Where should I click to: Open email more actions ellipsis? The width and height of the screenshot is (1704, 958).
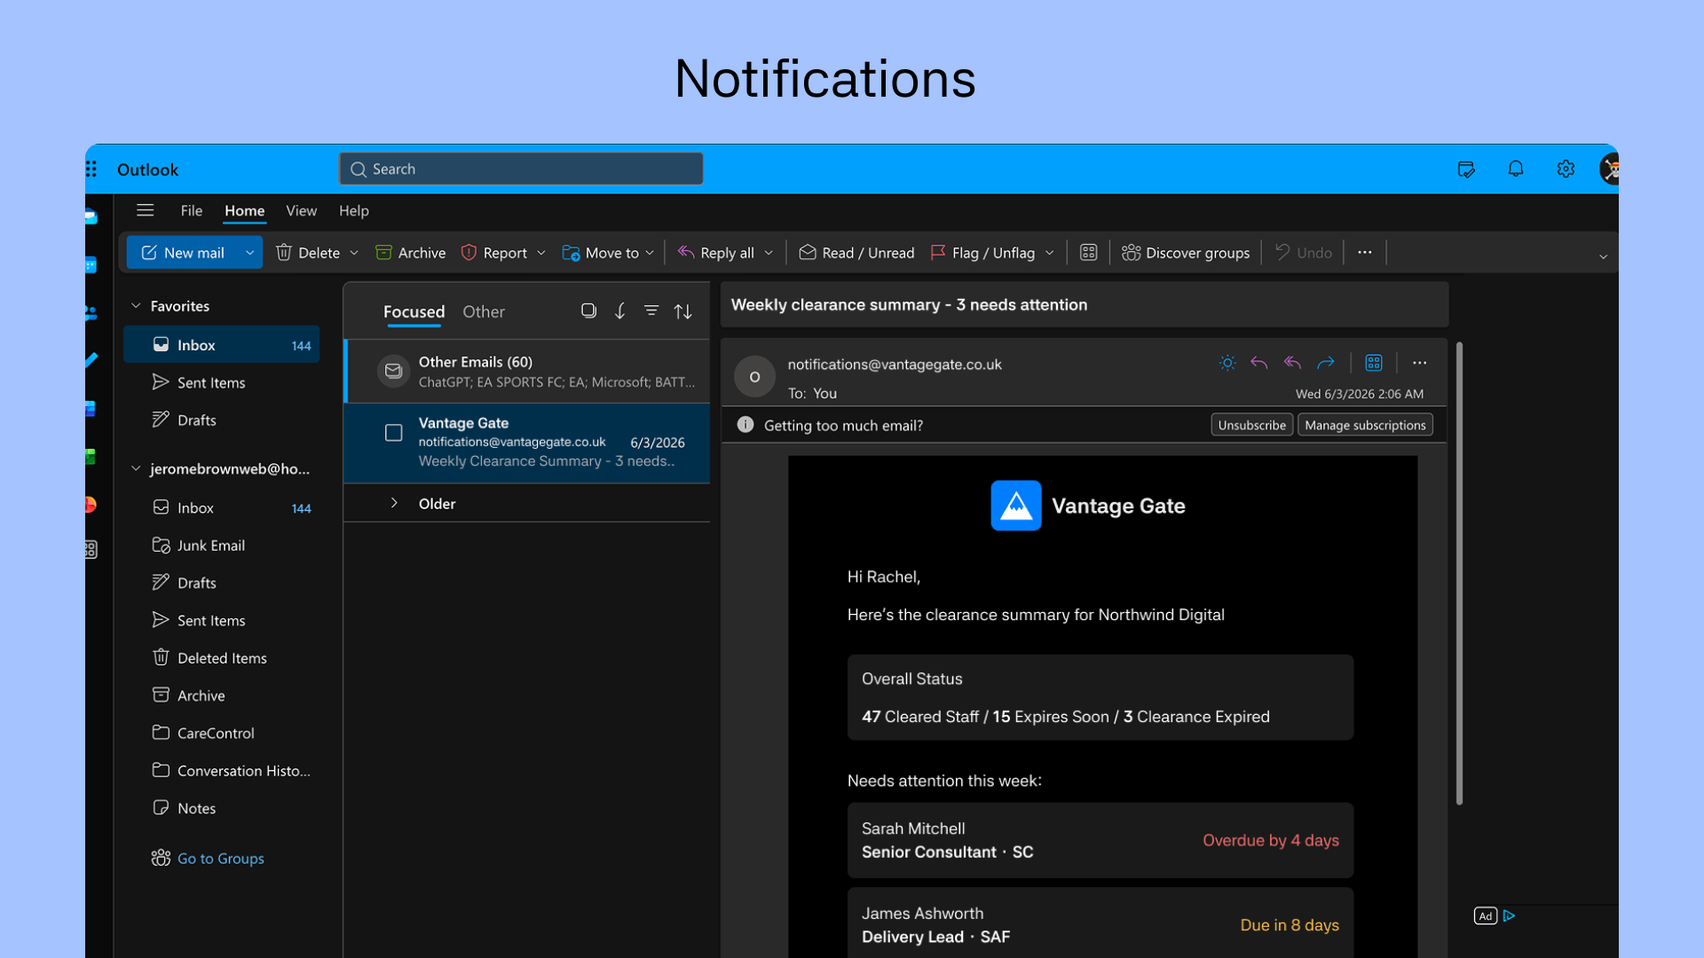point(1420,363)
